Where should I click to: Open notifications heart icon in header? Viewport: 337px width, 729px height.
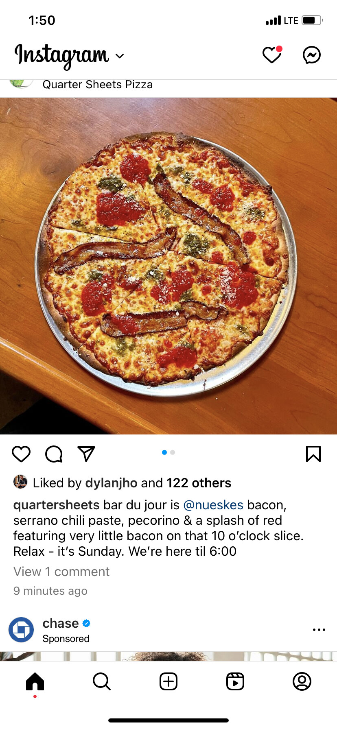click(272, 55)
